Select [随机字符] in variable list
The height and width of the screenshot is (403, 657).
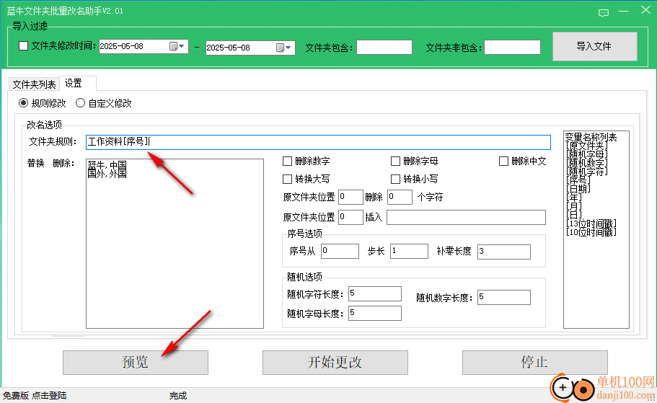click(x=586, y=172)
